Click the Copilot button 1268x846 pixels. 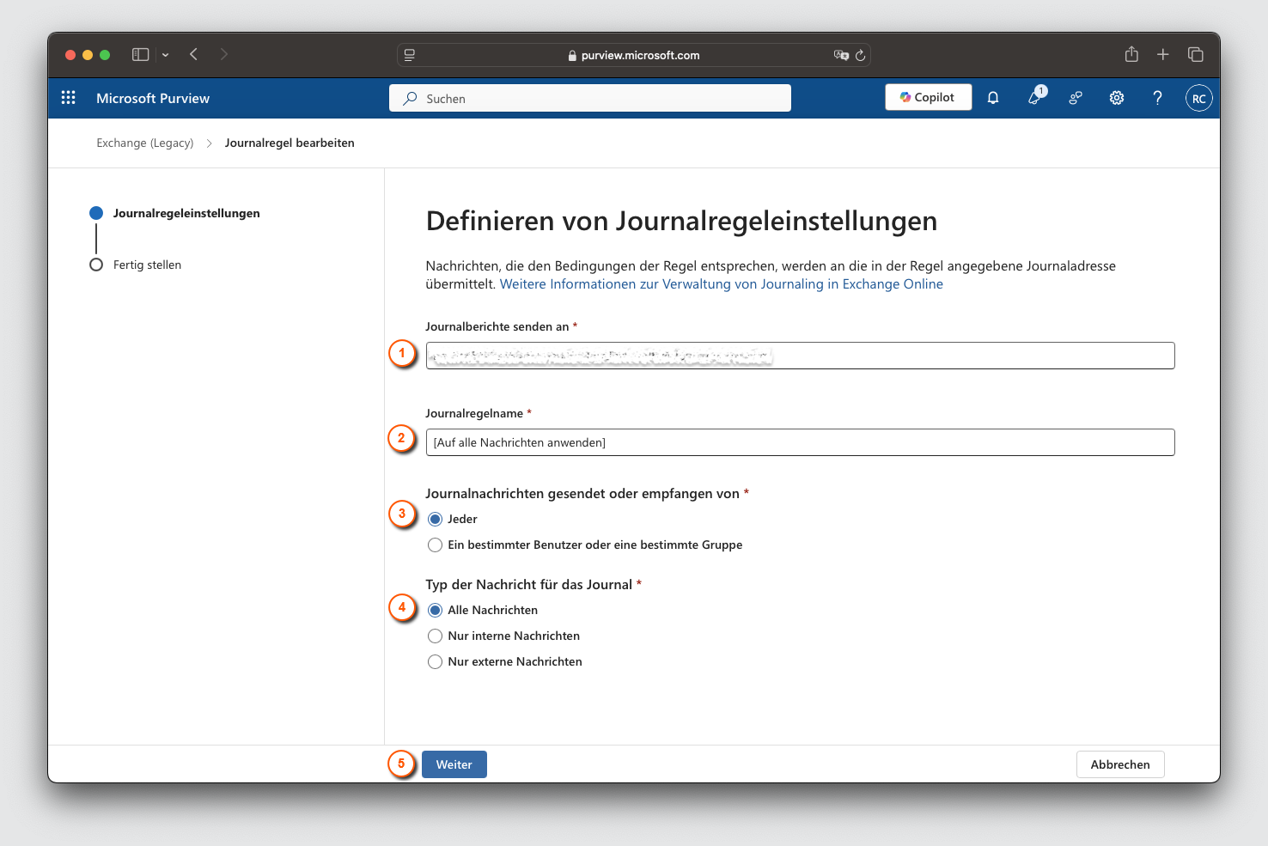928,97
